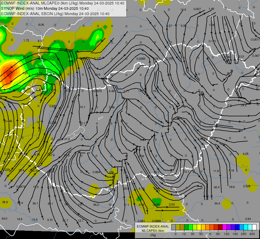Viewport: 260px width, 239px height.
Task: Click the map value 0.449
Action: (8, 121)
